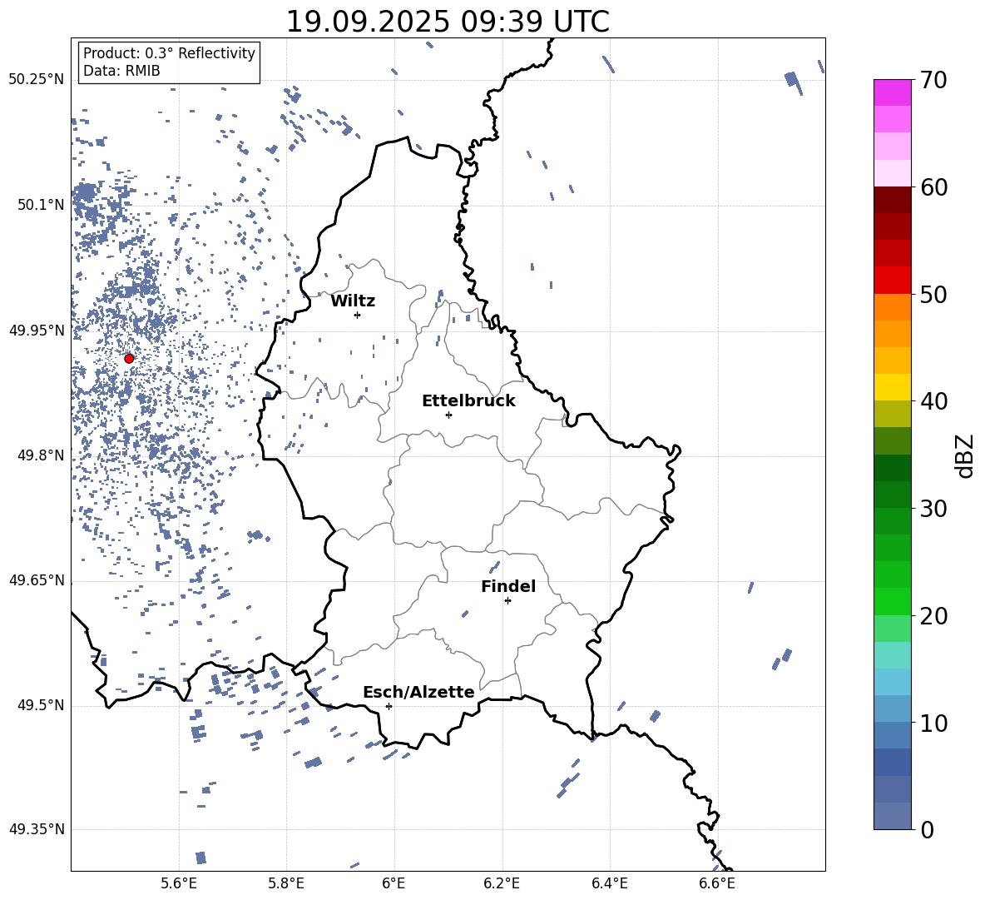Click the yellow 40 dBZ colorbar segment

[x=893, y=387]
